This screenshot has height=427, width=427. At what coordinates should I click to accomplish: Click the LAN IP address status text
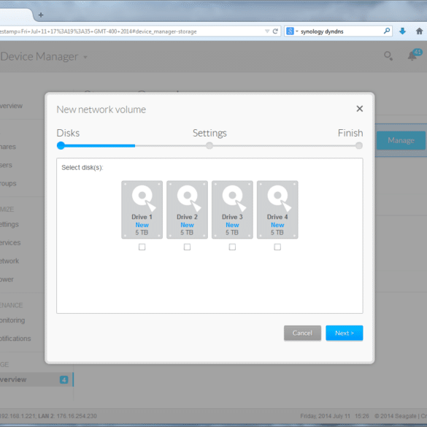coord(48,416)
